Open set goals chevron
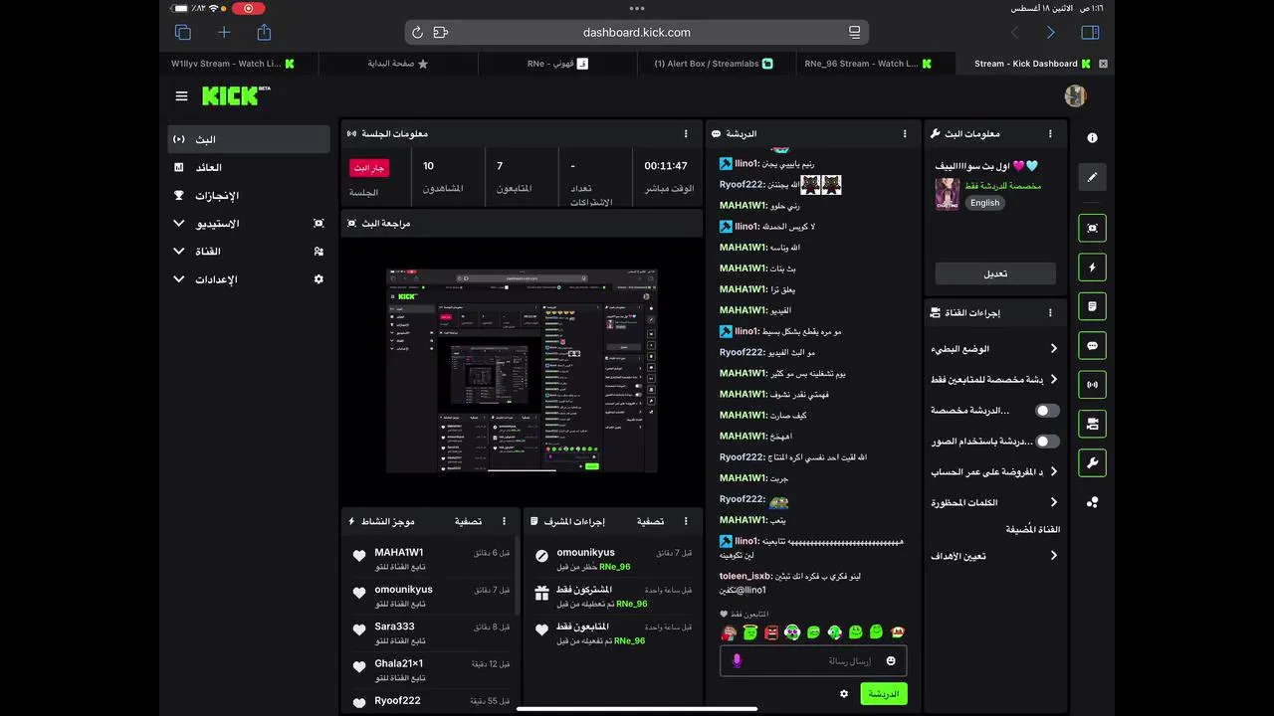The height and width of the screenshot is (716, 1274). point(1054,556)
